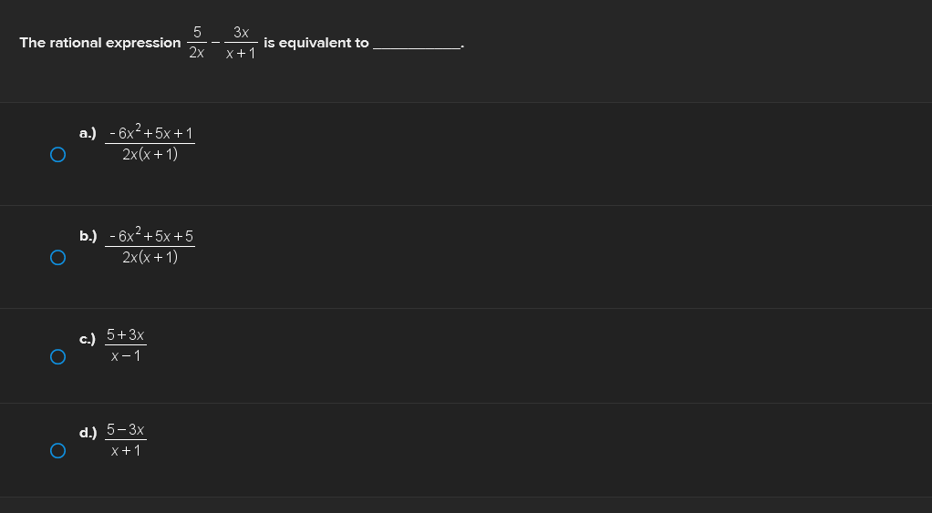Click the 3x over x+1 fraction in the question
Screen dimensions: 932x513
point(241,43)
